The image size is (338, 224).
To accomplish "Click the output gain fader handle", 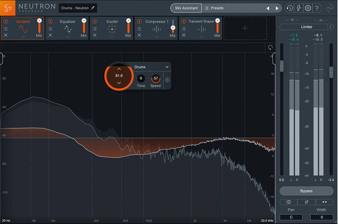I will 331,72.
